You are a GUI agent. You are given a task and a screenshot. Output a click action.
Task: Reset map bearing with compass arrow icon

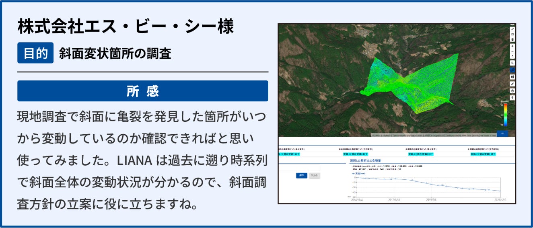pyautogui.click(x=512, y=56)
